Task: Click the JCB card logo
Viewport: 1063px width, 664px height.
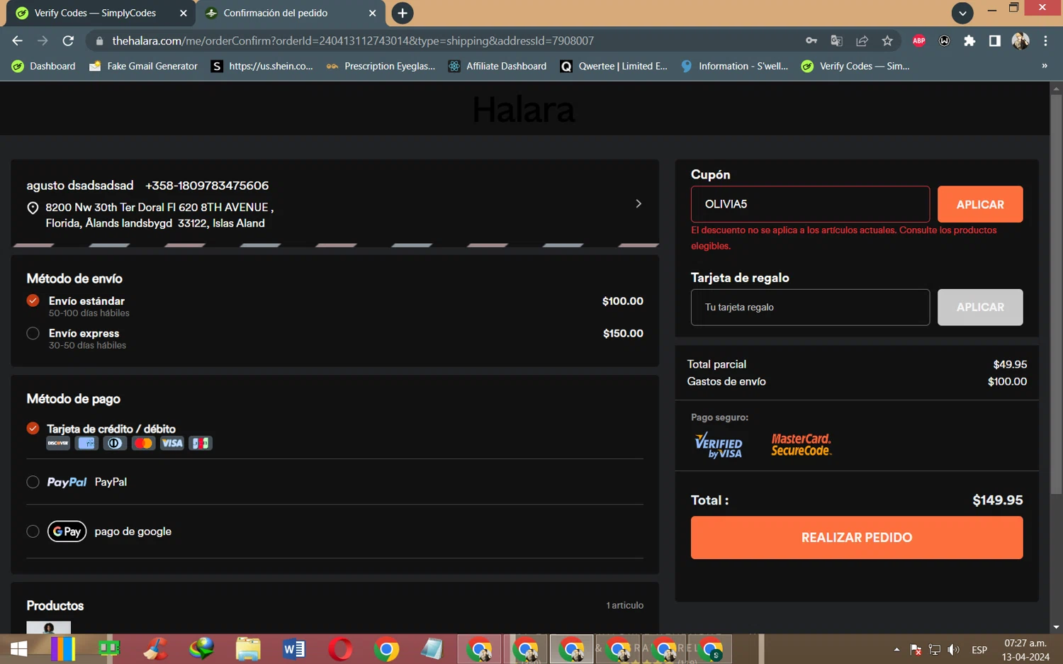Action: (x=200, y=443)
